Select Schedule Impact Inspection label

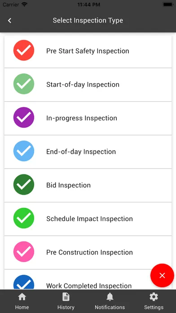89,219
